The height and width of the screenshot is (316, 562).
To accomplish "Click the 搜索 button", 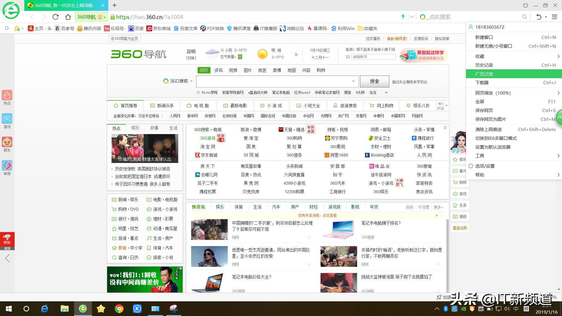I will (x=375, y=81).
